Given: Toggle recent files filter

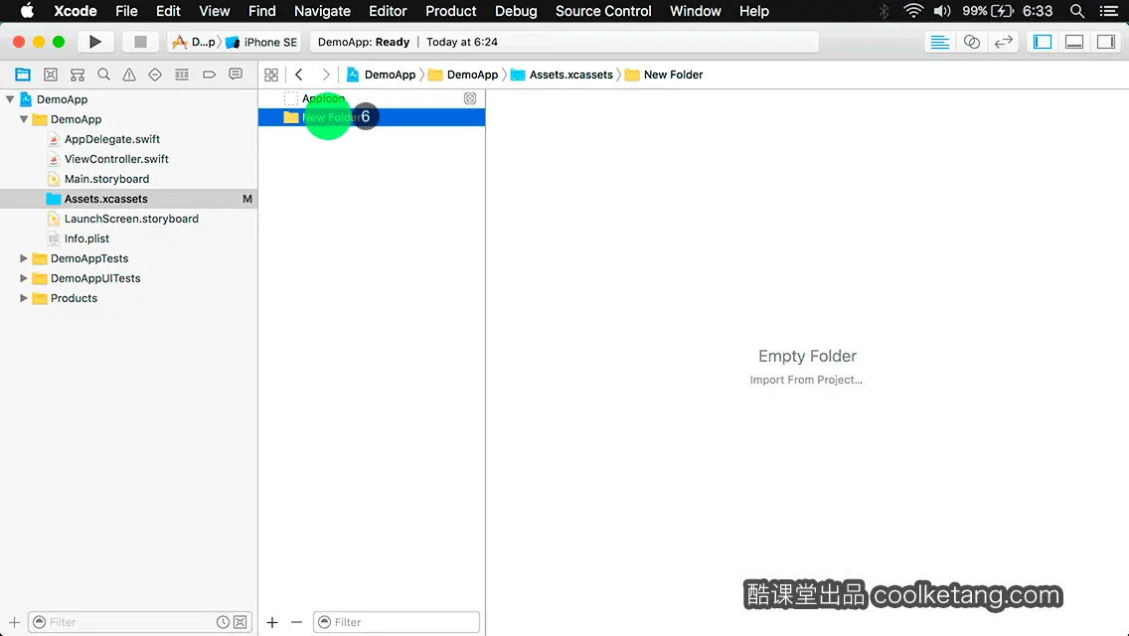Looking at the screenshot, I should [x=224, y=622].
